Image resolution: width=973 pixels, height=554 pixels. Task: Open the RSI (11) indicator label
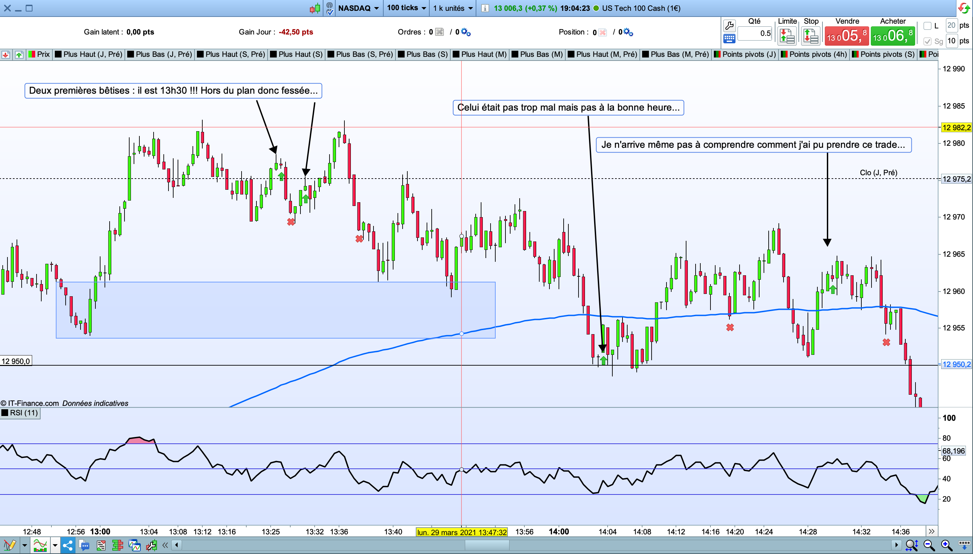(x=20, y=413)
